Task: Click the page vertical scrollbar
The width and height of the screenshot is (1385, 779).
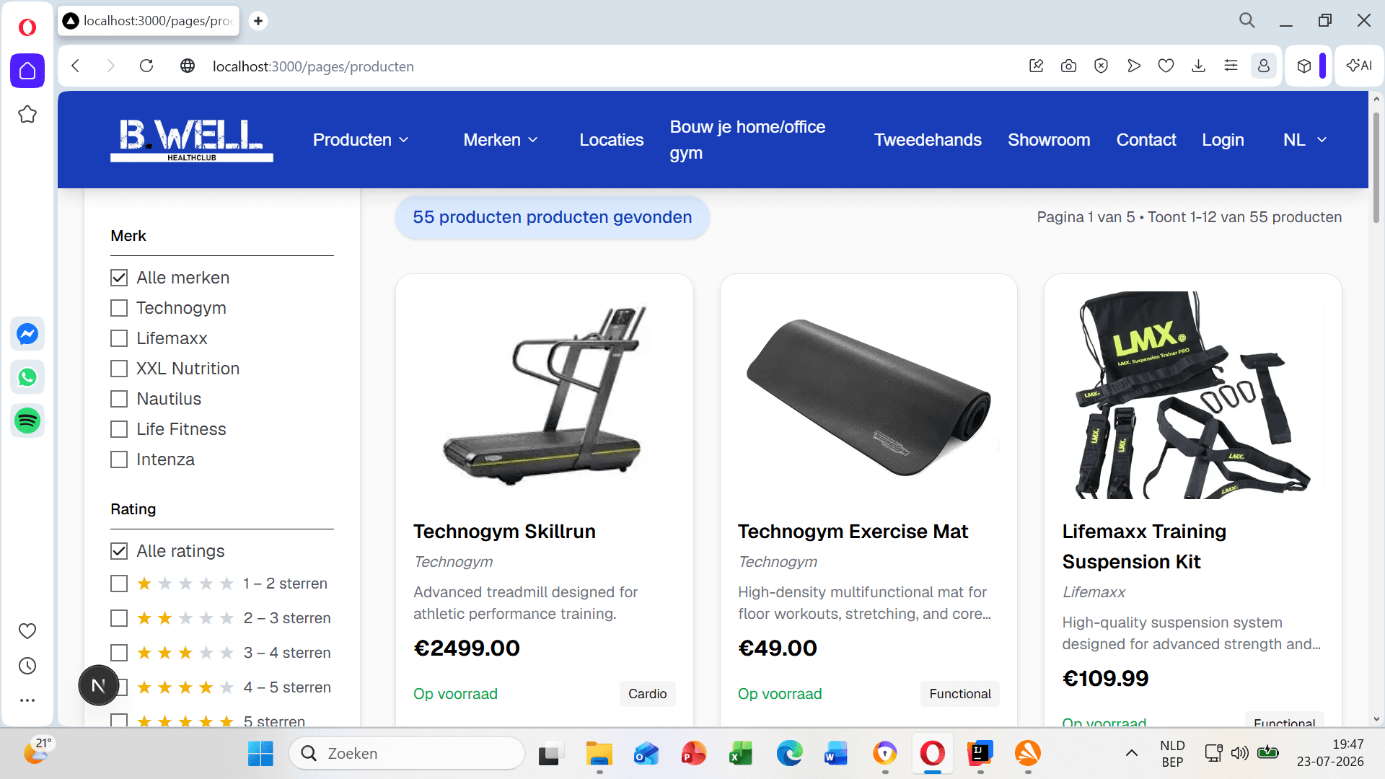Action: (1376, 167)
